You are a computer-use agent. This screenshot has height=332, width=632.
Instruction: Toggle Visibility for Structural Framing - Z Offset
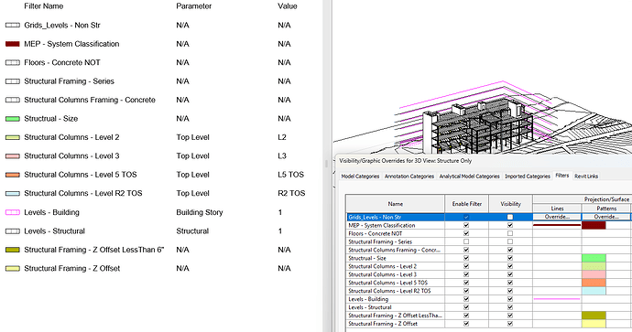pyautogui.click(x=510, y=324)
